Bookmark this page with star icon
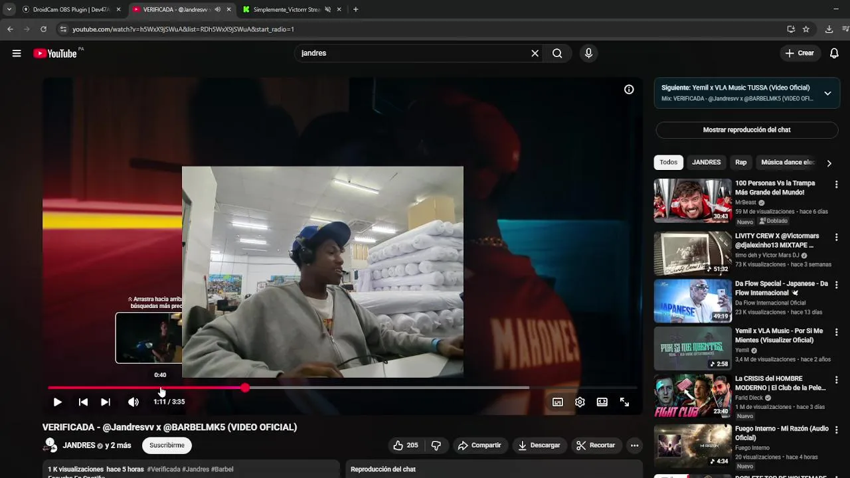Image resolution: width=850 pixels, height=478 pixels. tap(806, 29)
